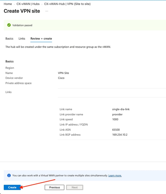Click the Private address space label

(x=19, y=83)
